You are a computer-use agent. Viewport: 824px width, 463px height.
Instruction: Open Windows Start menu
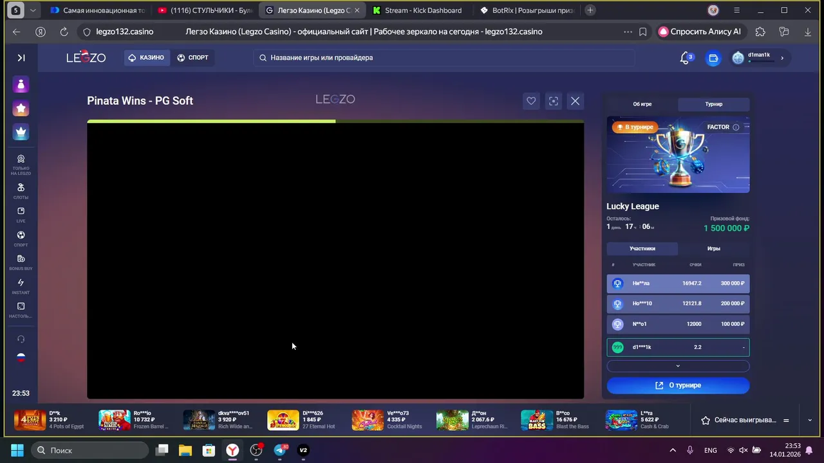(17, 450)
